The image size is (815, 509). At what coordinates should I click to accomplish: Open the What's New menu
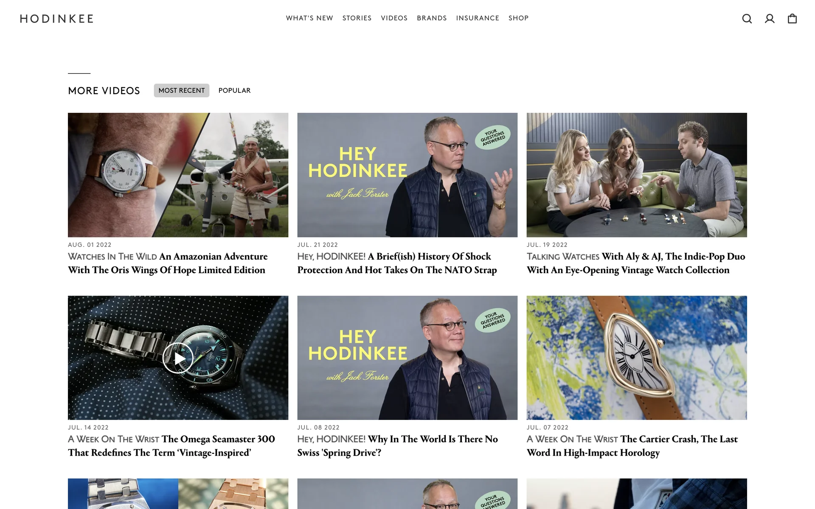coord(309,18)
